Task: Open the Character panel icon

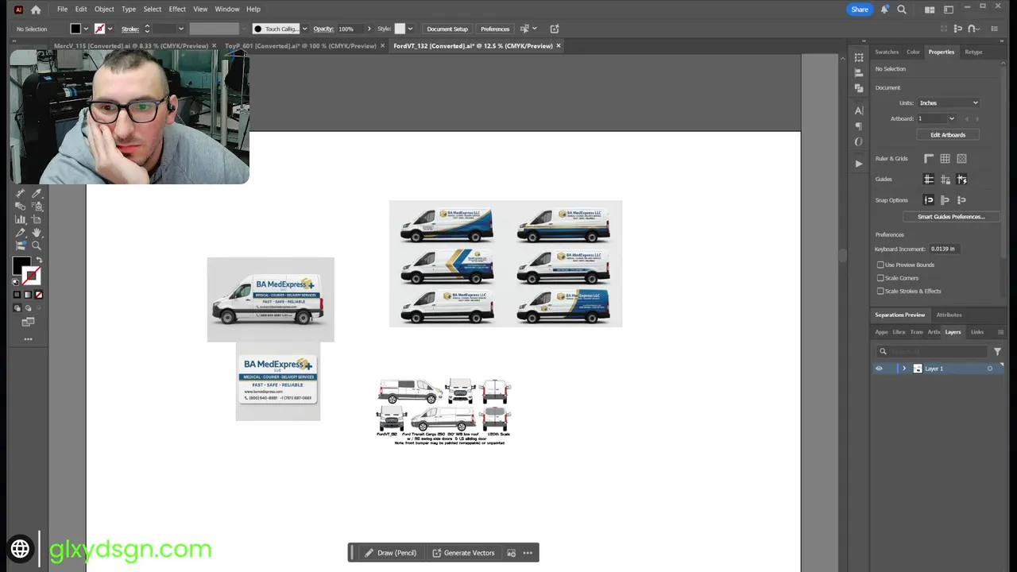Action: [859, 110]
